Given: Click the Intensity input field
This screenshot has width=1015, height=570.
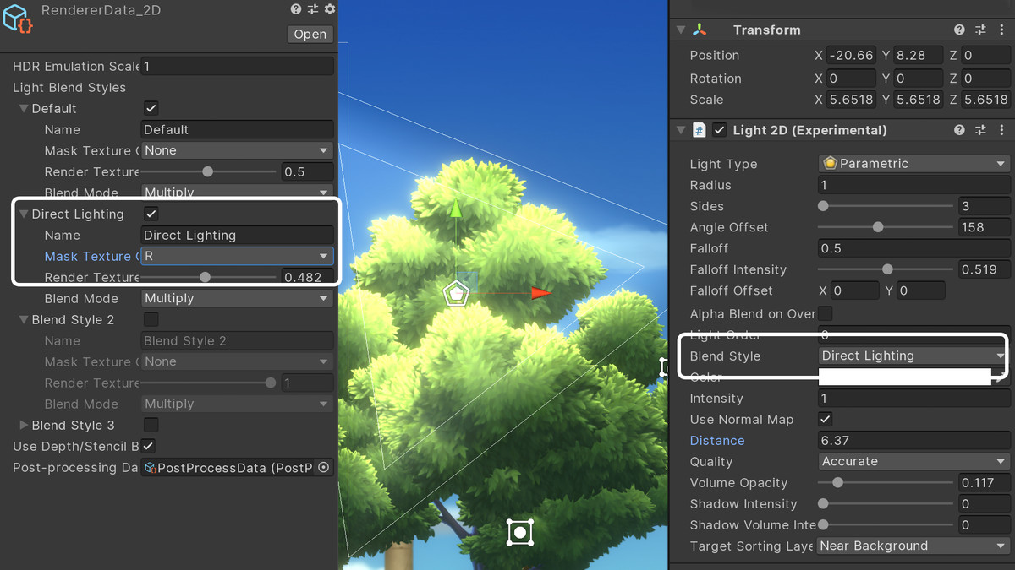Looking at the screenshot, I should point(914,398).
